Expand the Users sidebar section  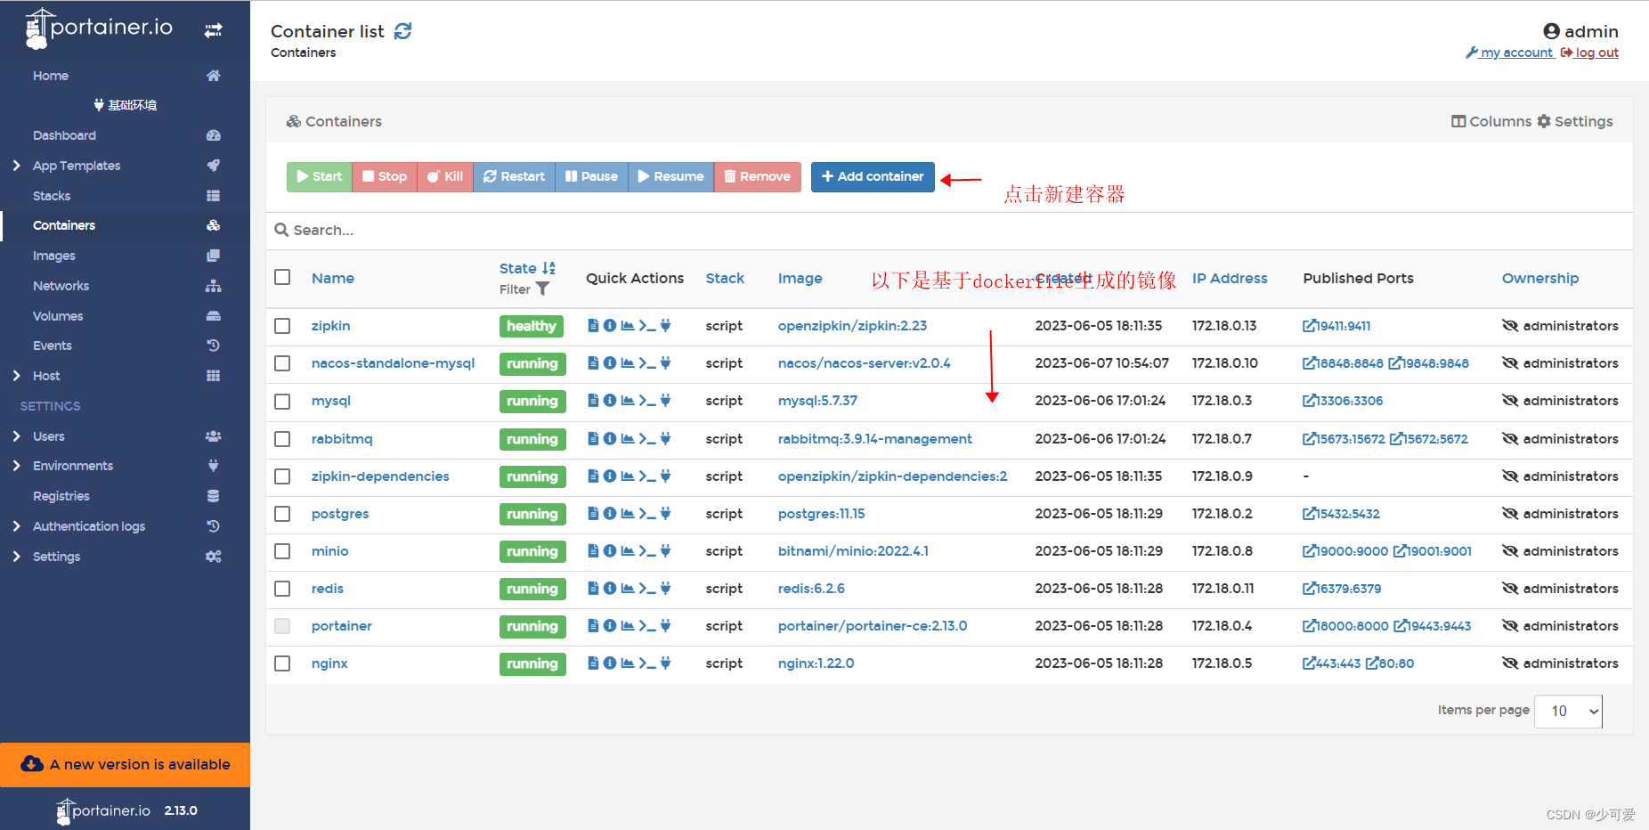click(x=49, y=435)
